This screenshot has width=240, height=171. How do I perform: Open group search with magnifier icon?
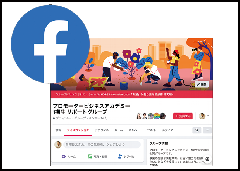(197, 130)
